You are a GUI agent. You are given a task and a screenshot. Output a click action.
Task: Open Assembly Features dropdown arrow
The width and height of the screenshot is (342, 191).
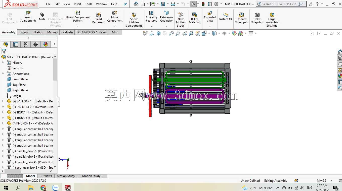click(151, 26)
